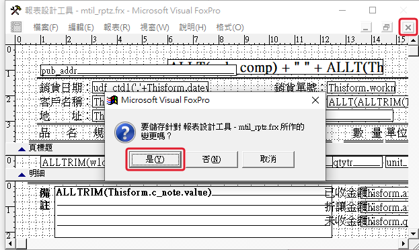Select the ALLTRIM(Thisform.c_note.value) field
Image resolution: width=419 pixels, height=250 pixels.
click(193, 212)
